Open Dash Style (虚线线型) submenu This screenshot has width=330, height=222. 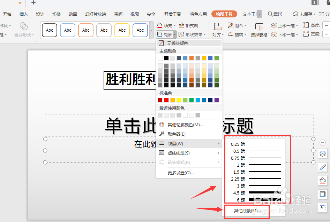(189, 153)
